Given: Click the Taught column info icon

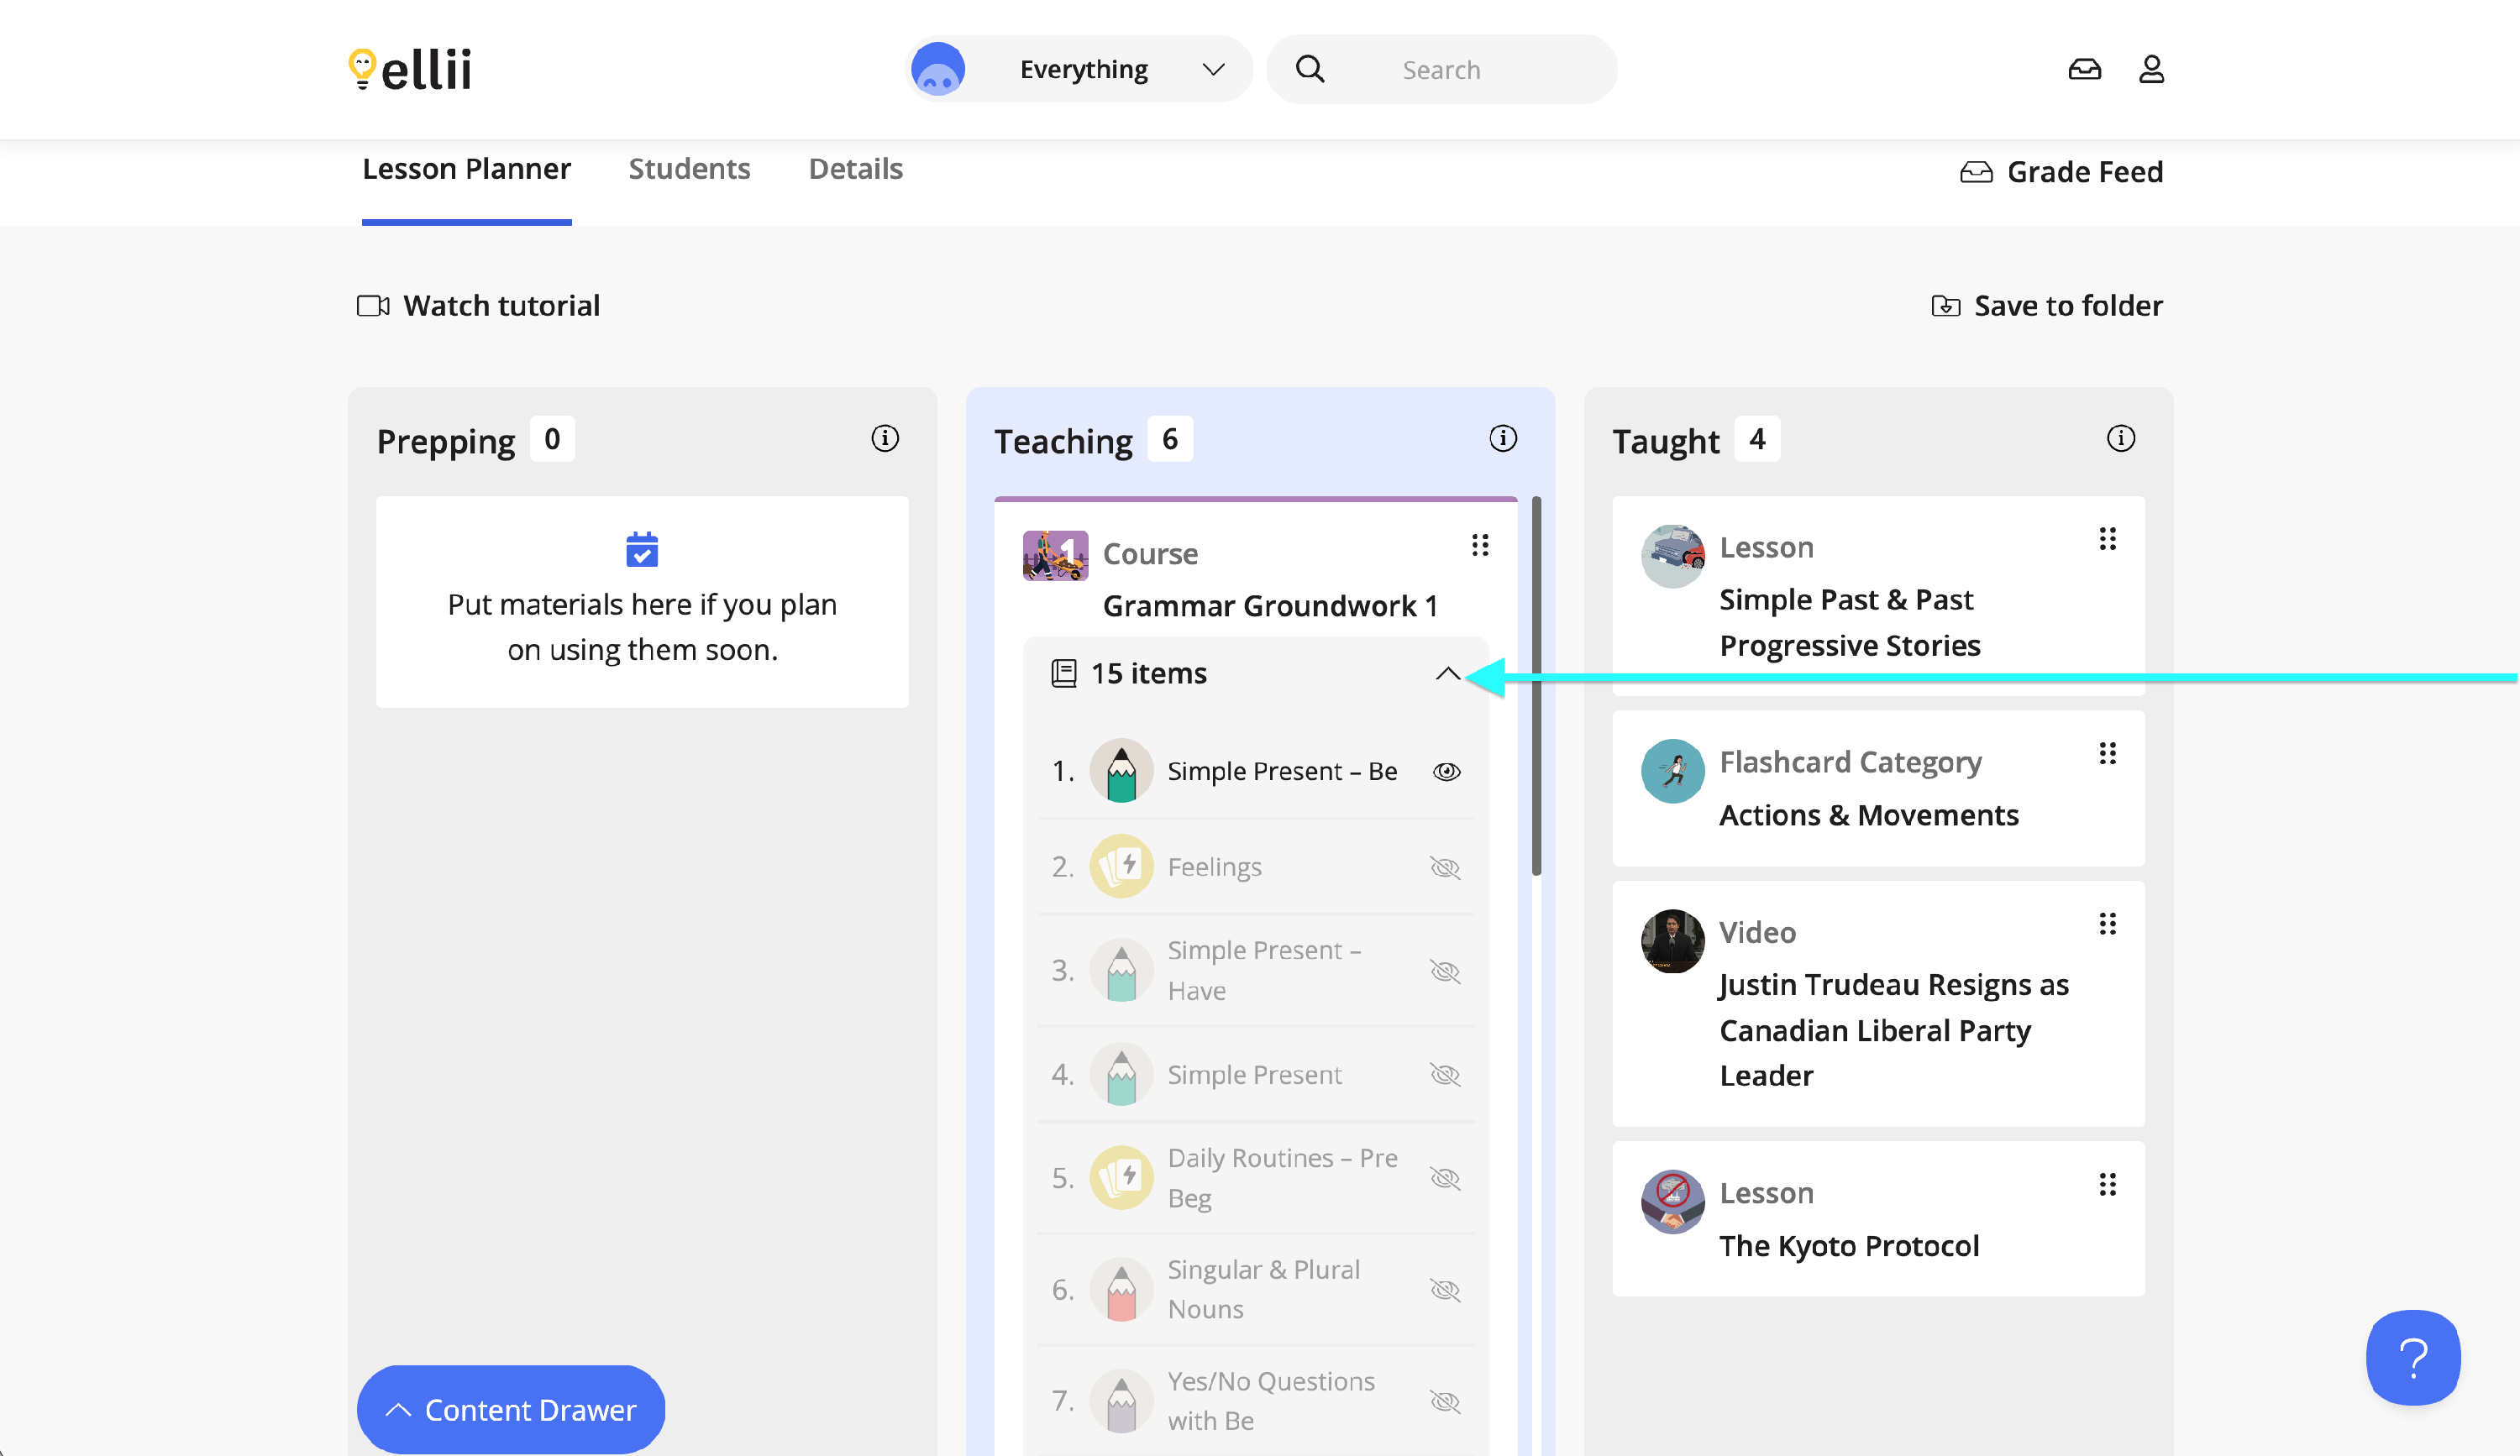Looking at the screenshot, I should coord(2120,438).
